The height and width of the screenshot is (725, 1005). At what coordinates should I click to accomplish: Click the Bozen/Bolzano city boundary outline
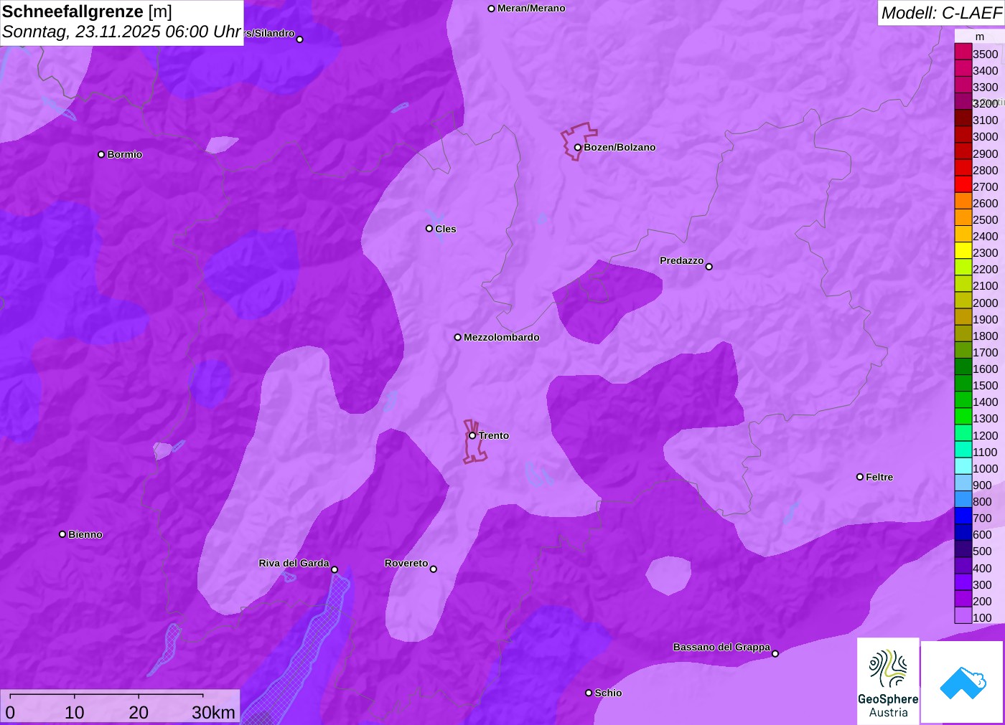pyautogui.click(x=578, y=141)
